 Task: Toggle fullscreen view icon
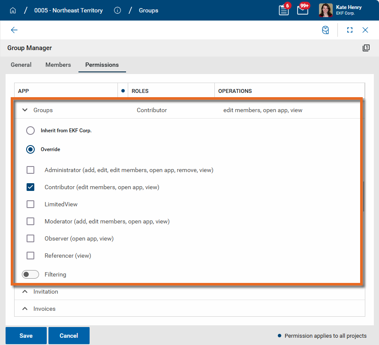click(x=350, y=30)
